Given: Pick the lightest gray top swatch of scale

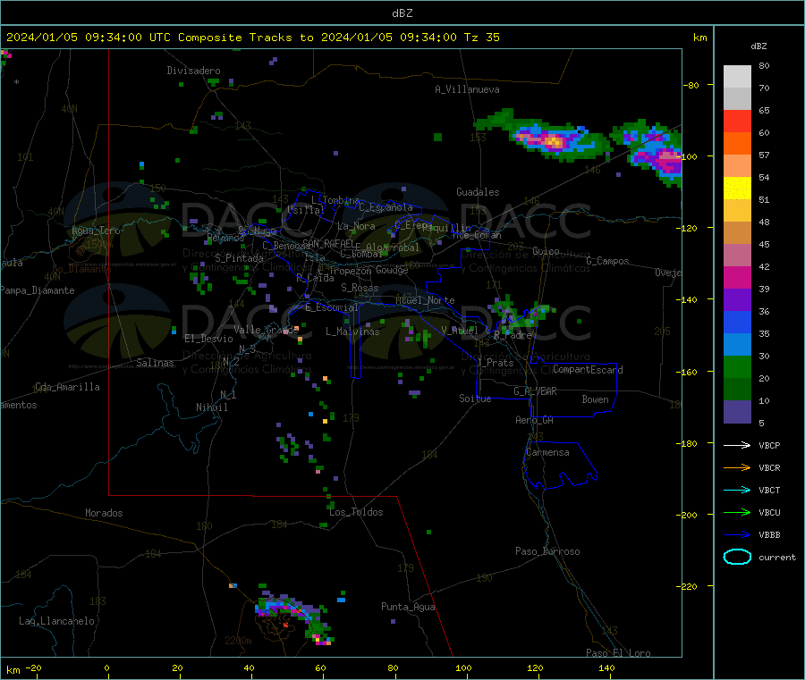Looking at the screenshot, I should [x=737, y=77].
